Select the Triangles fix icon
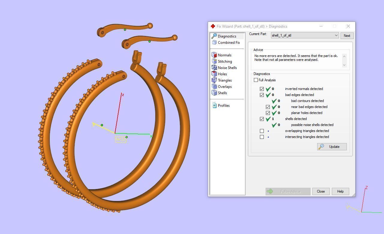The image size is (384, 234). [214, 80]
